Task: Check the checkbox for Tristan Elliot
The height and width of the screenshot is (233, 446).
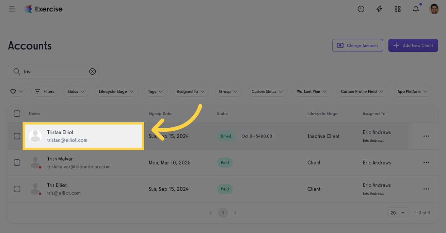Action: [17, 136]
